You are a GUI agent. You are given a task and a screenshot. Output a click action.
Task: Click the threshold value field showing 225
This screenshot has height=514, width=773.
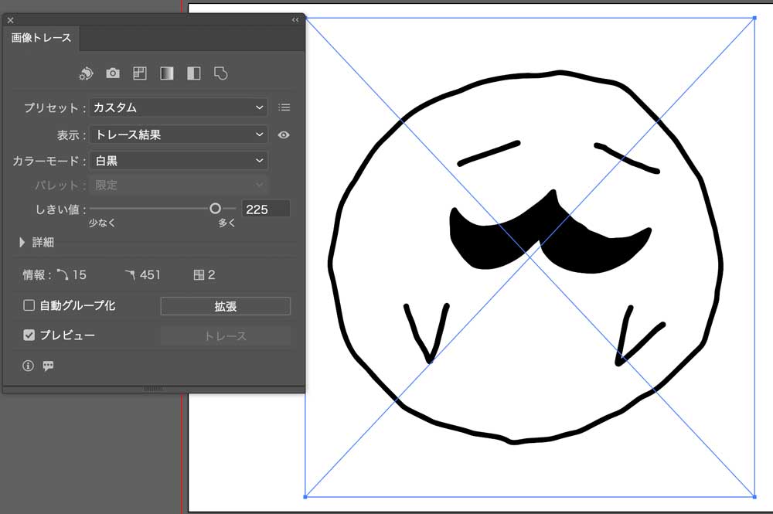click(x=266, y=209)
